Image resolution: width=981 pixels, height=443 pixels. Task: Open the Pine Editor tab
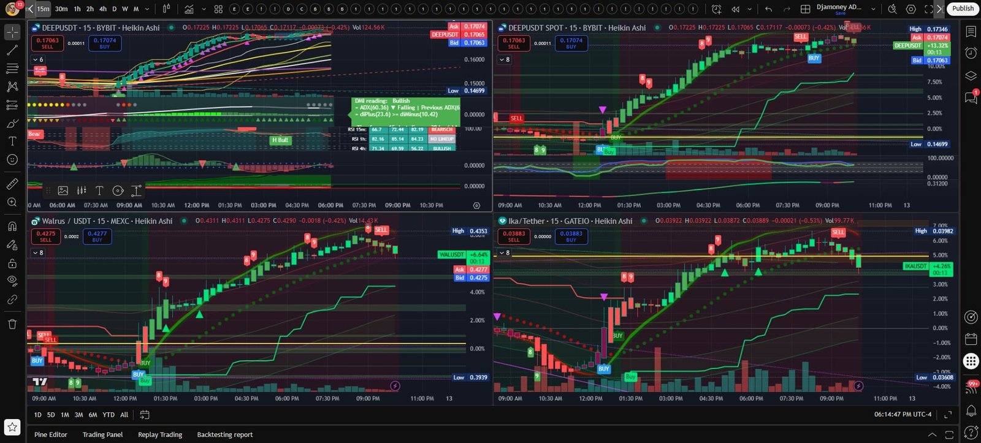tap(50, 434)
